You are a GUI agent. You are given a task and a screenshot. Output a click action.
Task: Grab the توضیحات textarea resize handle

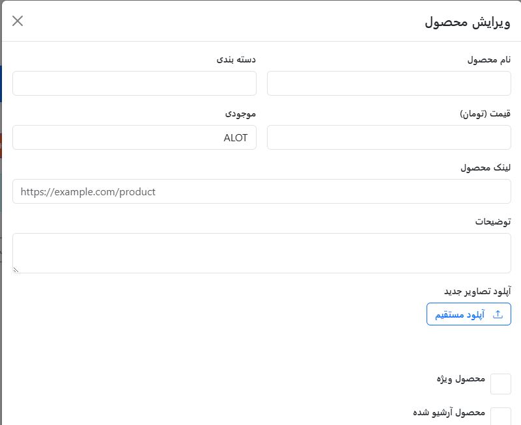pos(16,269)
